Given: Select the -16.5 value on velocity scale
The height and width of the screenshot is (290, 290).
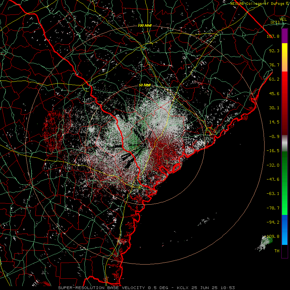Looking at the screenshot, I should 273,151.
